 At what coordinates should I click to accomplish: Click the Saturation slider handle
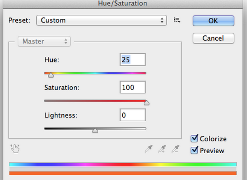click(146, 103)
